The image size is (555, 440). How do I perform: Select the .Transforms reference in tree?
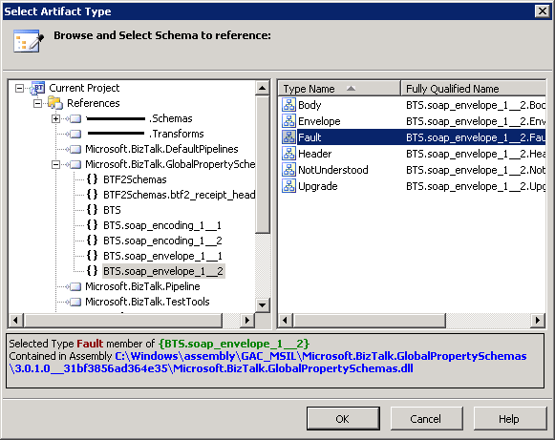tap(145, 134)
